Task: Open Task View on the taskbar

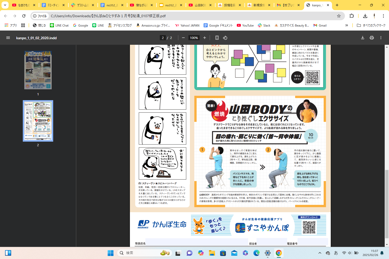Action: pos(178,253)
